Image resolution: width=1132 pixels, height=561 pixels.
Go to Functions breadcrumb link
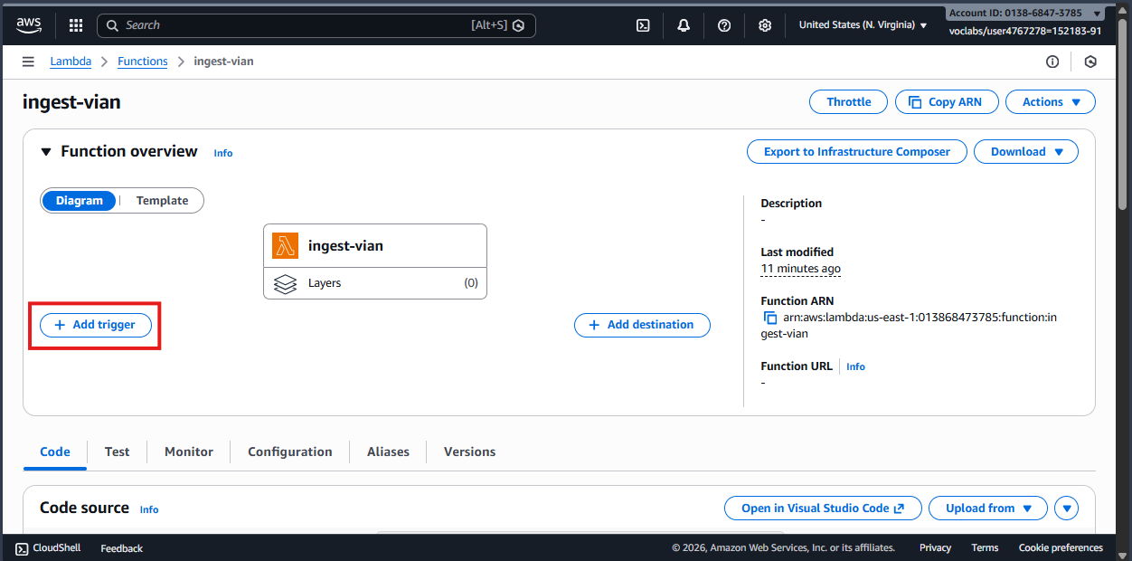coord(143,62)
